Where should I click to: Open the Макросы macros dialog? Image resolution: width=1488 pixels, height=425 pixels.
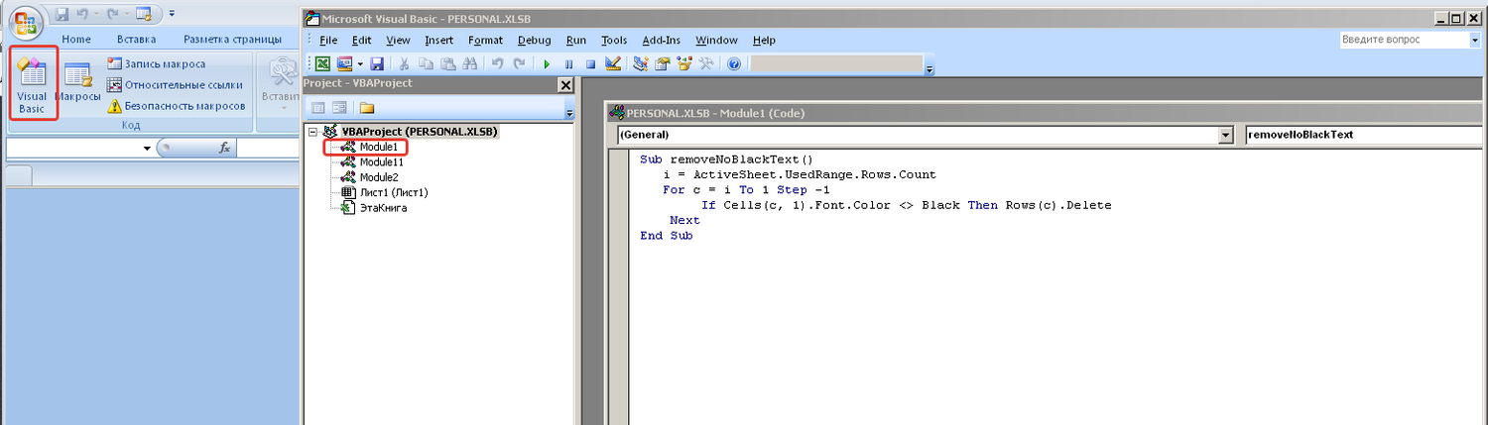[77, 84]
